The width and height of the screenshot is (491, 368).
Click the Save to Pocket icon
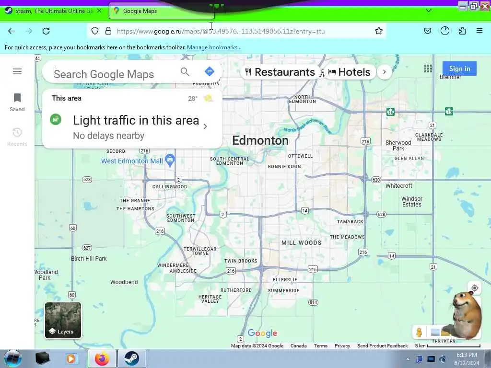tap(427, 31)
